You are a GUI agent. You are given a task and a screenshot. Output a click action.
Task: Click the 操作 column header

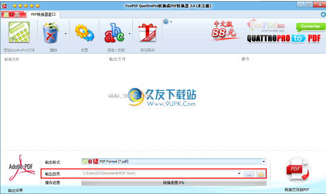[x=245, y=59]
